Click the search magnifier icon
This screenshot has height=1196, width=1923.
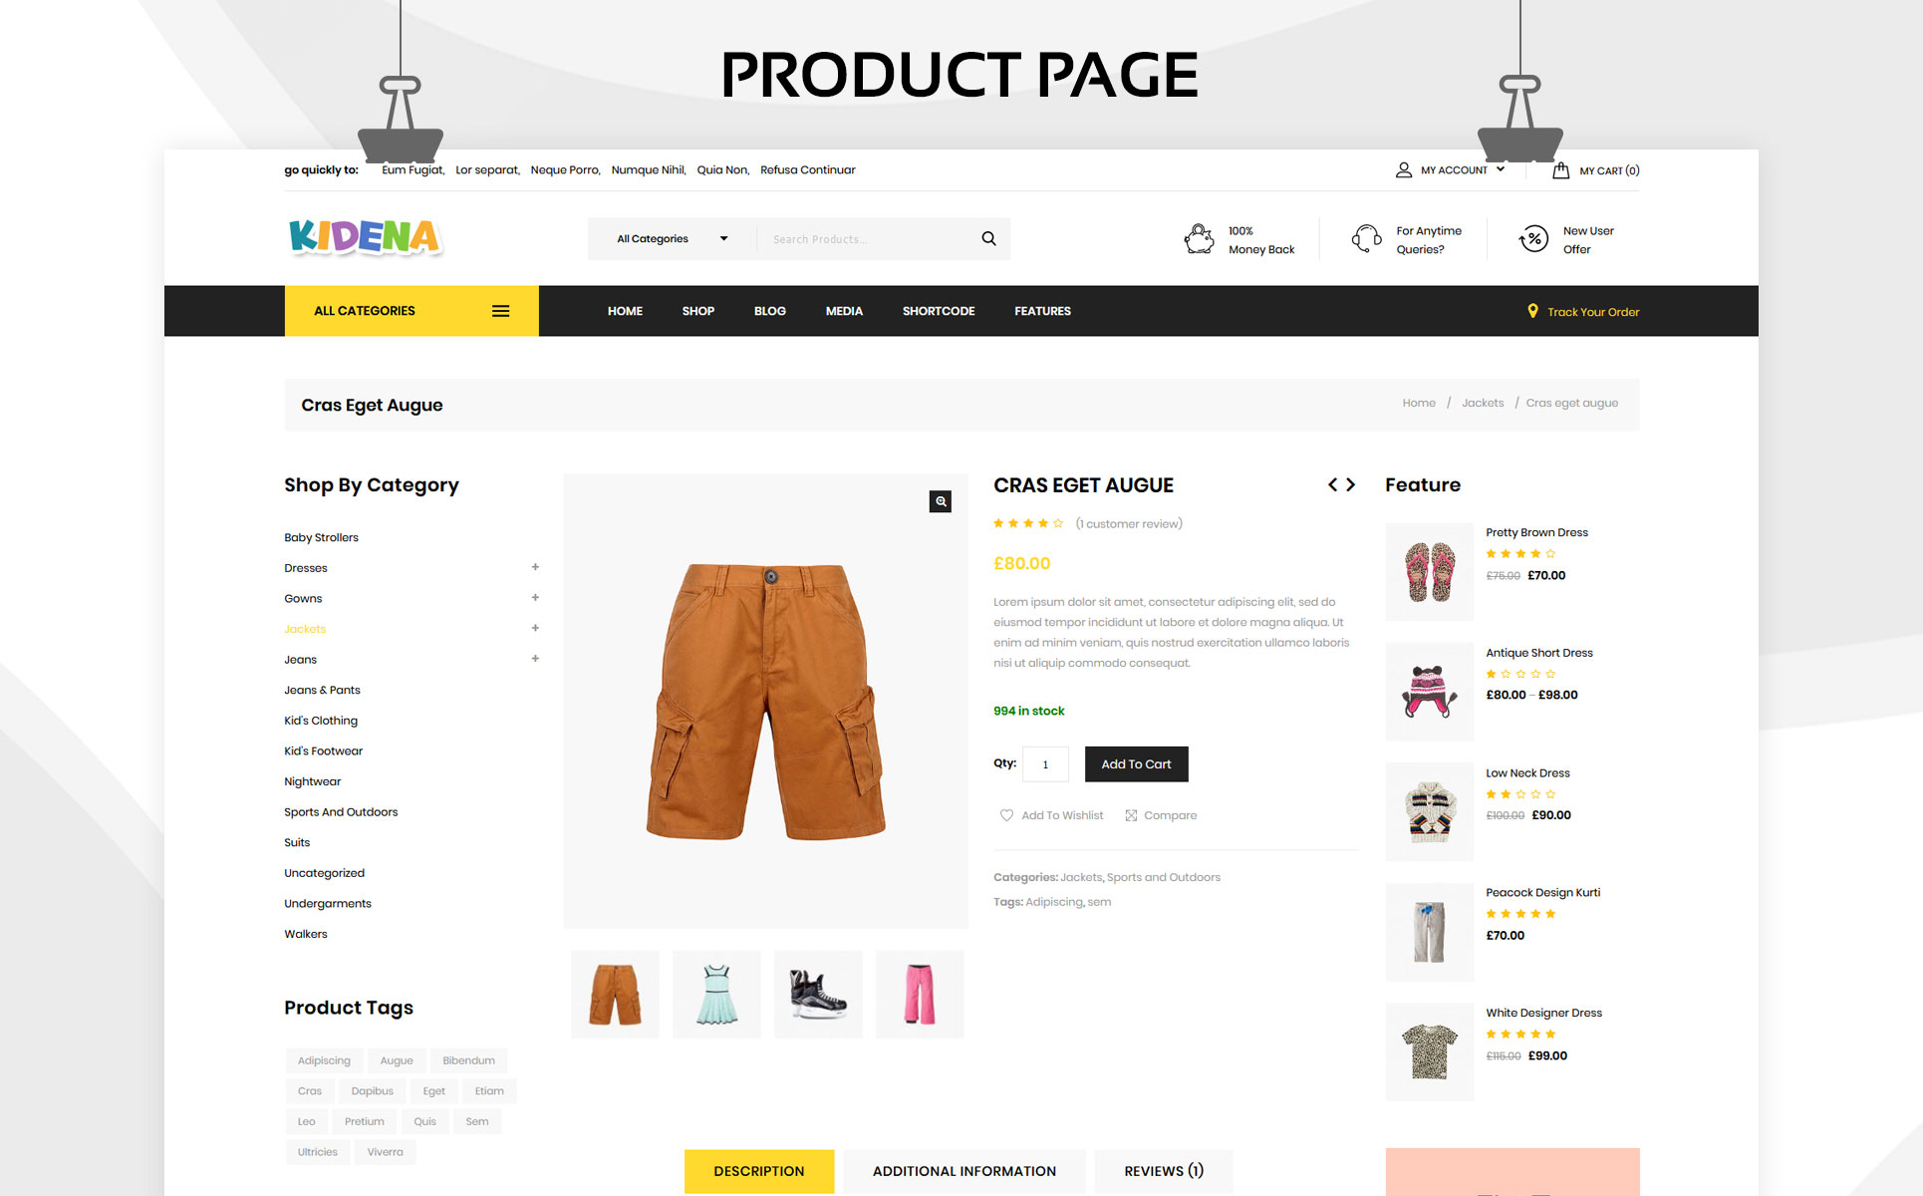tap(988, 238)
